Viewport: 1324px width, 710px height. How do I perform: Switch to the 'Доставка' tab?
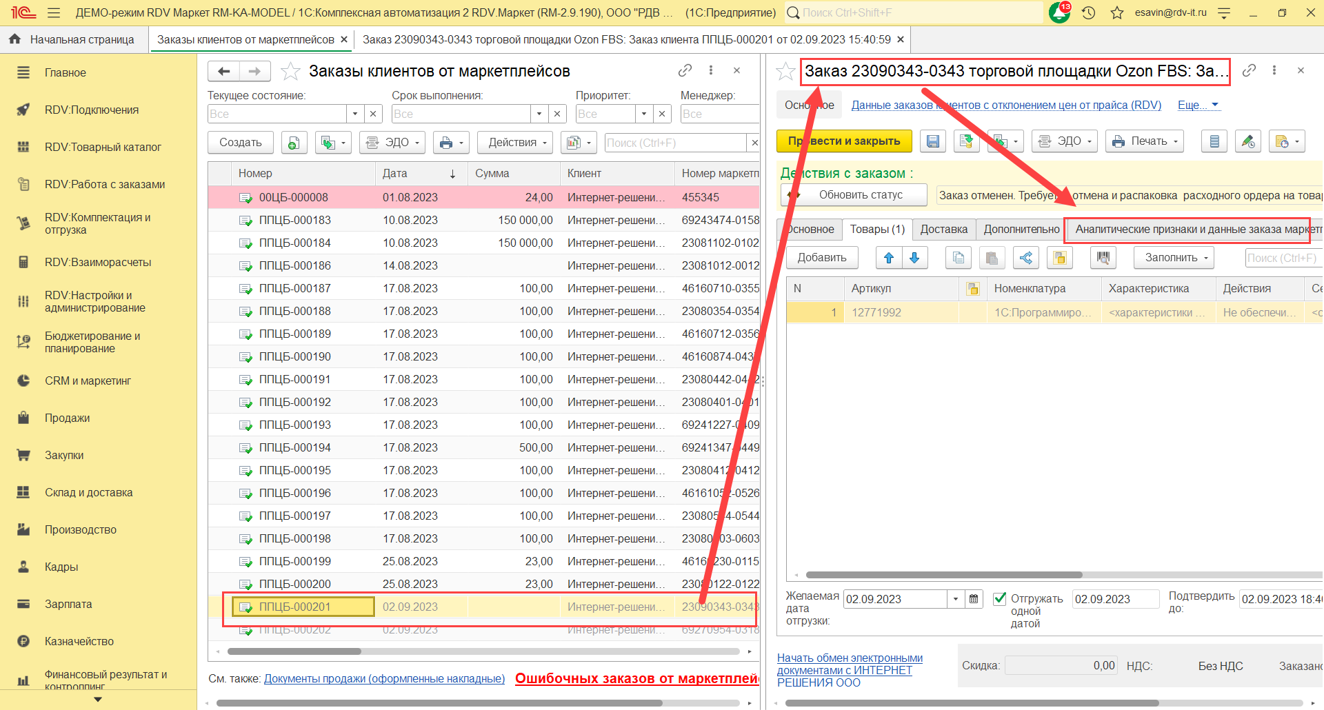coord(943,230)
